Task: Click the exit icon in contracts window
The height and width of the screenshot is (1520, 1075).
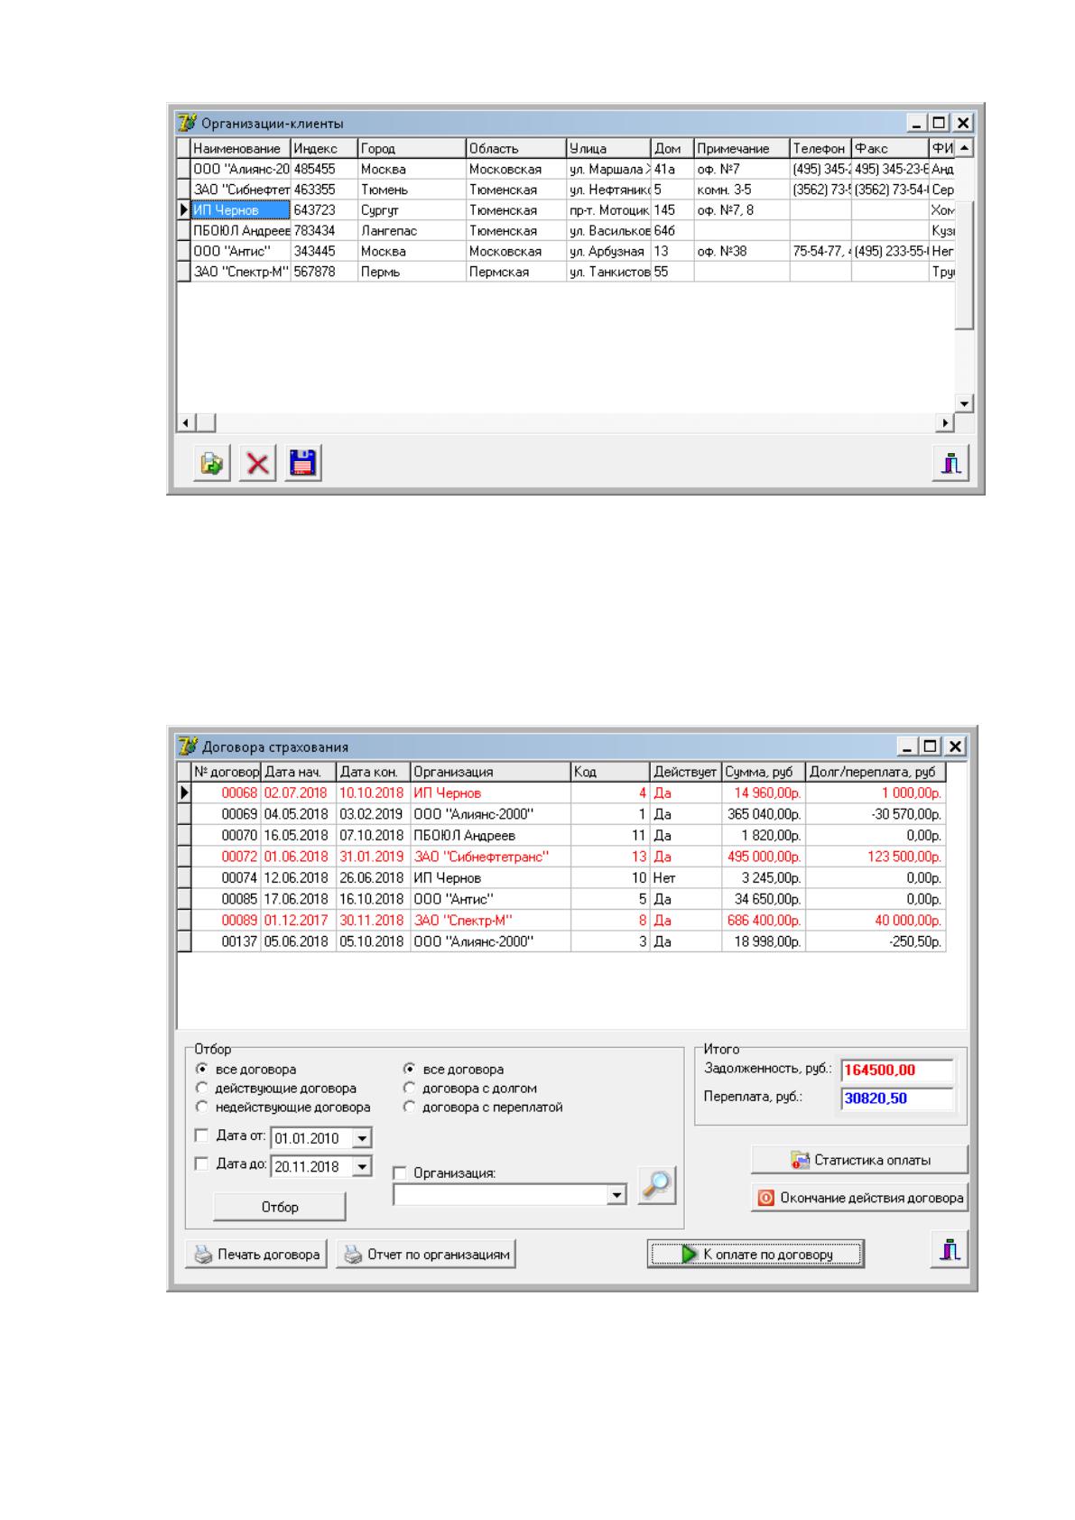Action: [x=950, y=1249]
